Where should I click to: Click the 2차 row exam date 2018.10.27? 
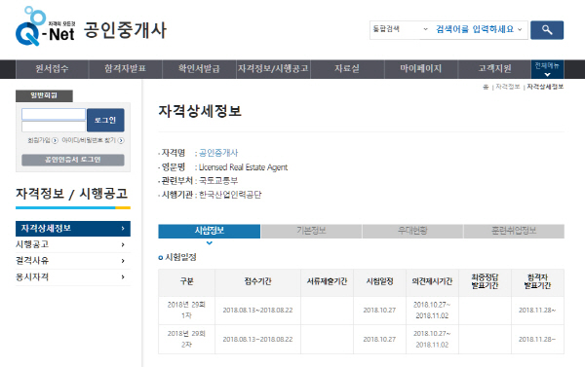[379, 340]
